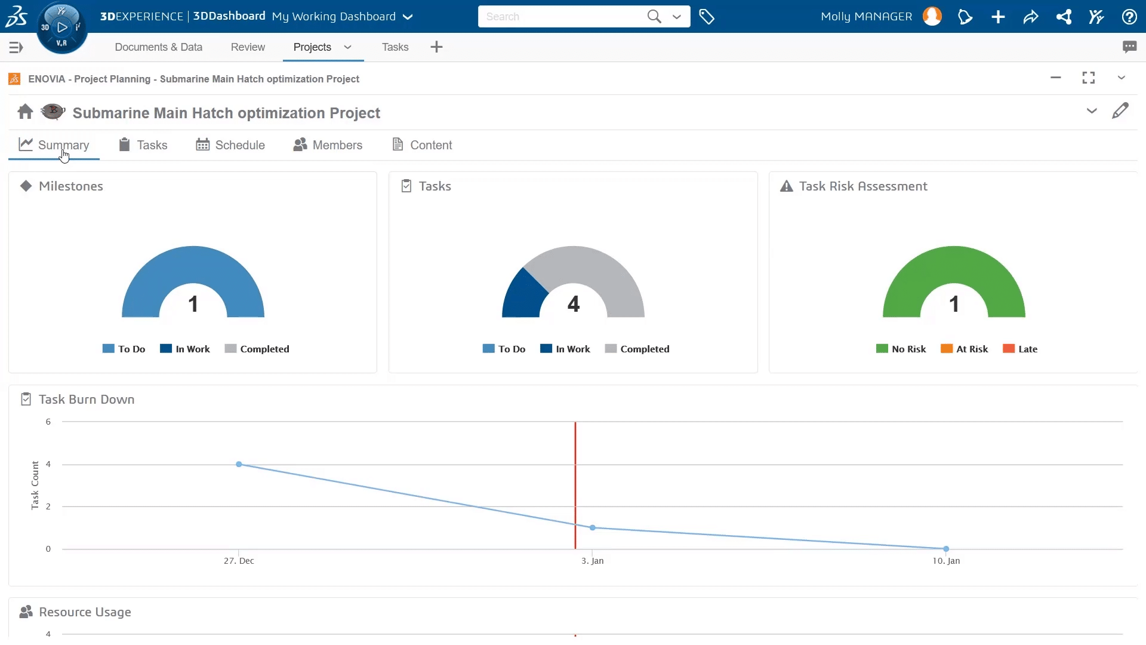
Task: Expand project header details chevron
Action: click(x=1092, y=111)
